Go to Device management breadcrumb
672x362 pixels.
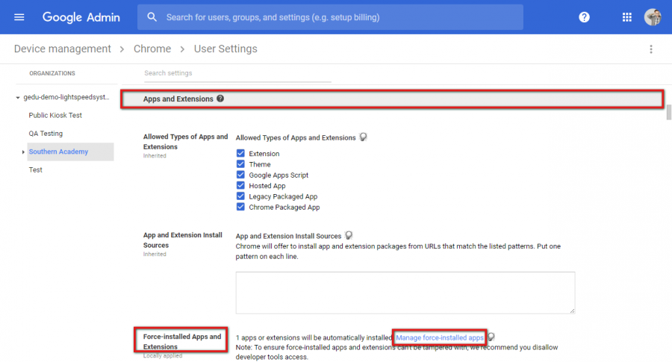63,49
